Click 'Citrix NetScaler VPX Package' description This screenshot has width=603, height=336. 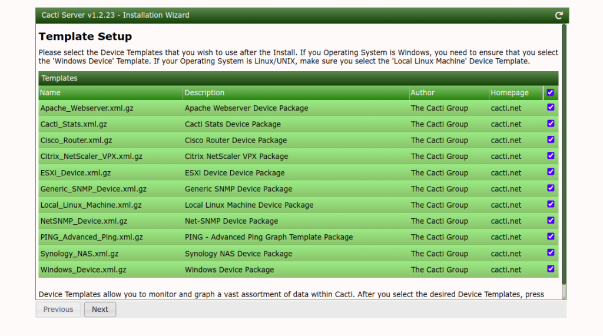[237, 157]
